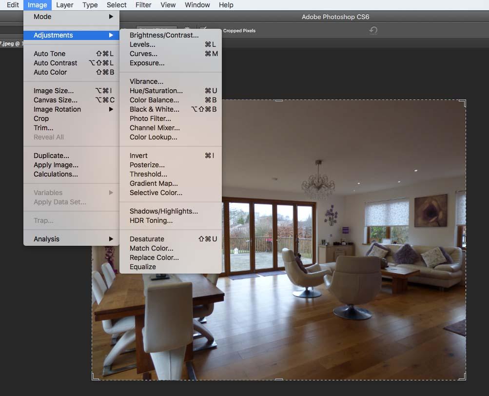The image size is (489, 396).
Task: Click the top-center crop handle
Action: tap(279, 100)
